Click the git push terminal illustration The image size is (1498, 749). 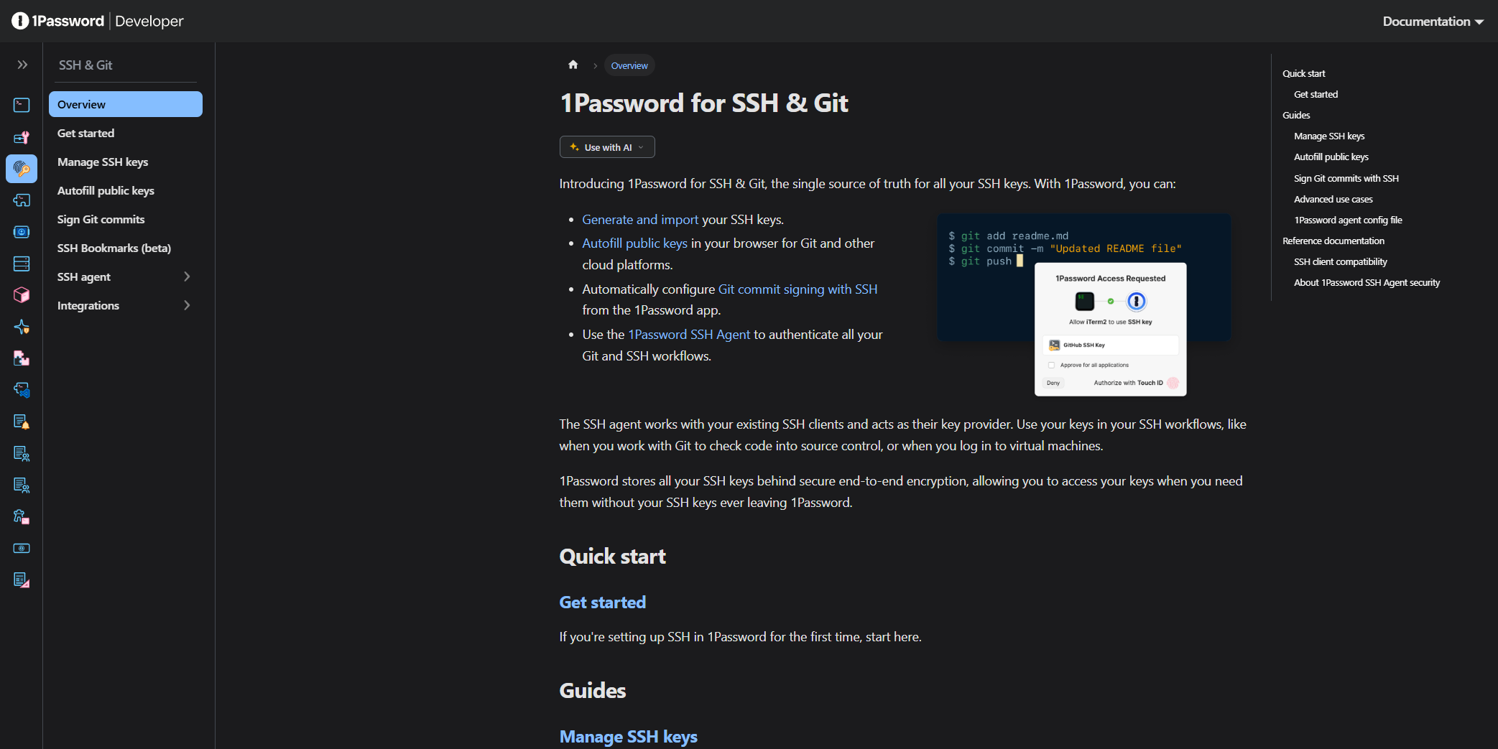(1084, 305)
